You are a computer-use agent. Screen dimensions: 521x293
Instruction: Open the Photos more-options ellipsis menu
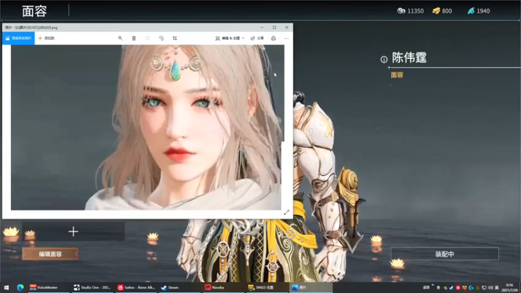tap(287, 38)
